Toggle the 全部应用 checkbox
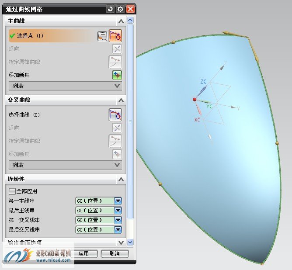The height and width of the screenshot is (270, 292). coord(12,191)
